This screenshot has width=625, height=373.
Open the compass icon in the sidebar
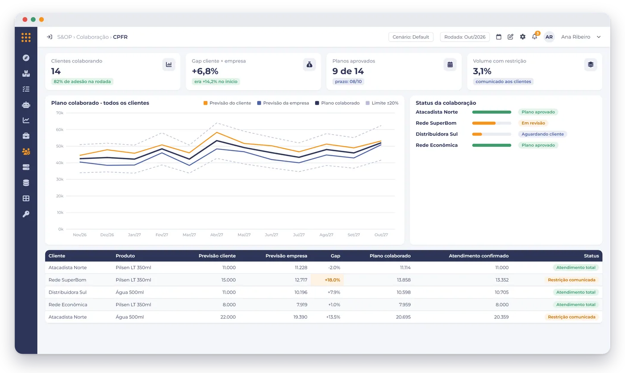click(26, 58)
